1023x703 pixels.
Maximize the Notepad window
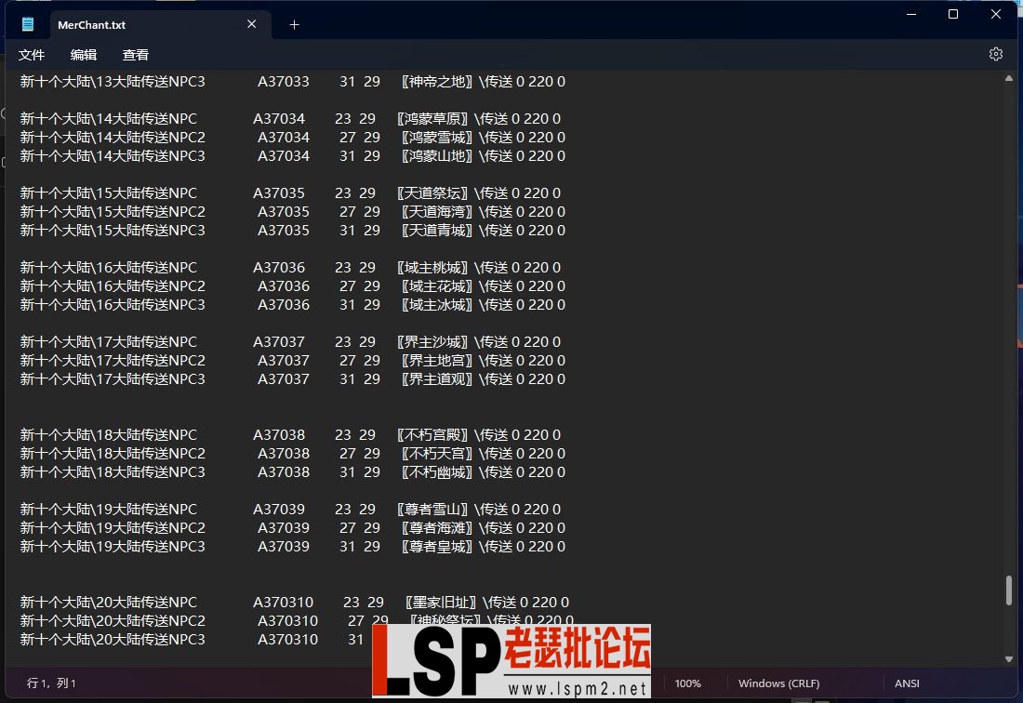[953, 14]
